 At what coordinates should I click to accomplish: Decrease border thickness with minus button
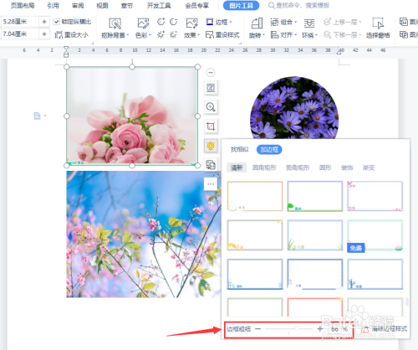point(258,329)
